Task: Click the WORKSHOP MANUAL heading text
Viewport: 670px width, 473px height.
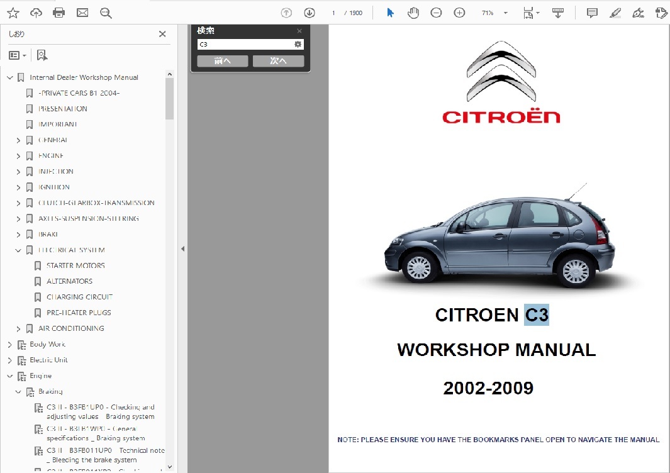Action: (x=496, y=350)
